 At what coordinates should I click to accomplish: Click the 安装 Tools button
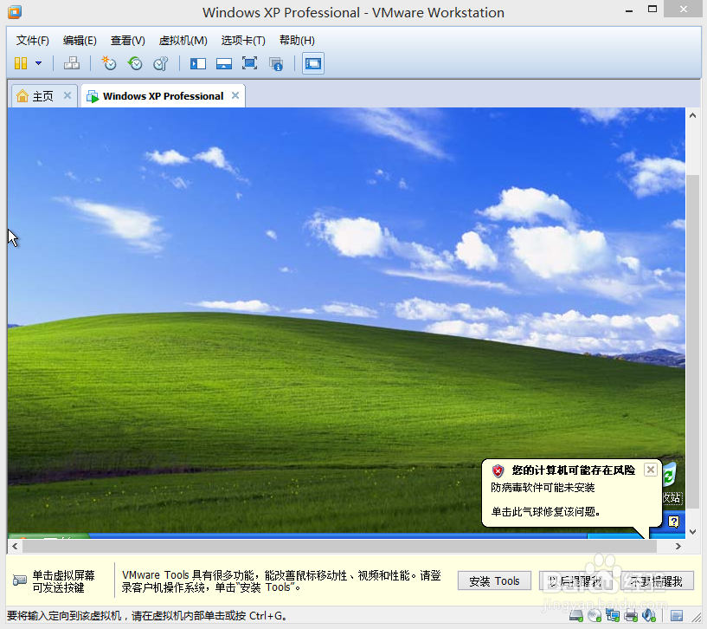point(494,581)
